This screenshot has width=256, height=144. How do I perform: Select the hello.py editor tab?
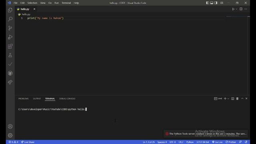(26, 9)
